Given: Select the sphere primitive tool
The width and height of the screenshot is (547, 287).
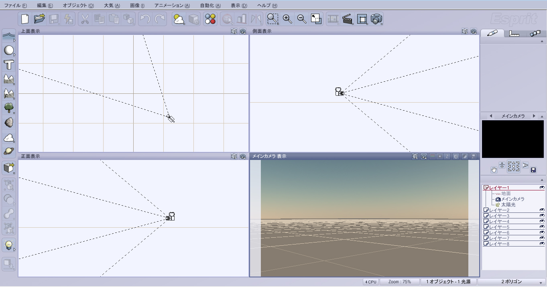Looking at the screenshot, I should [8, 51].
